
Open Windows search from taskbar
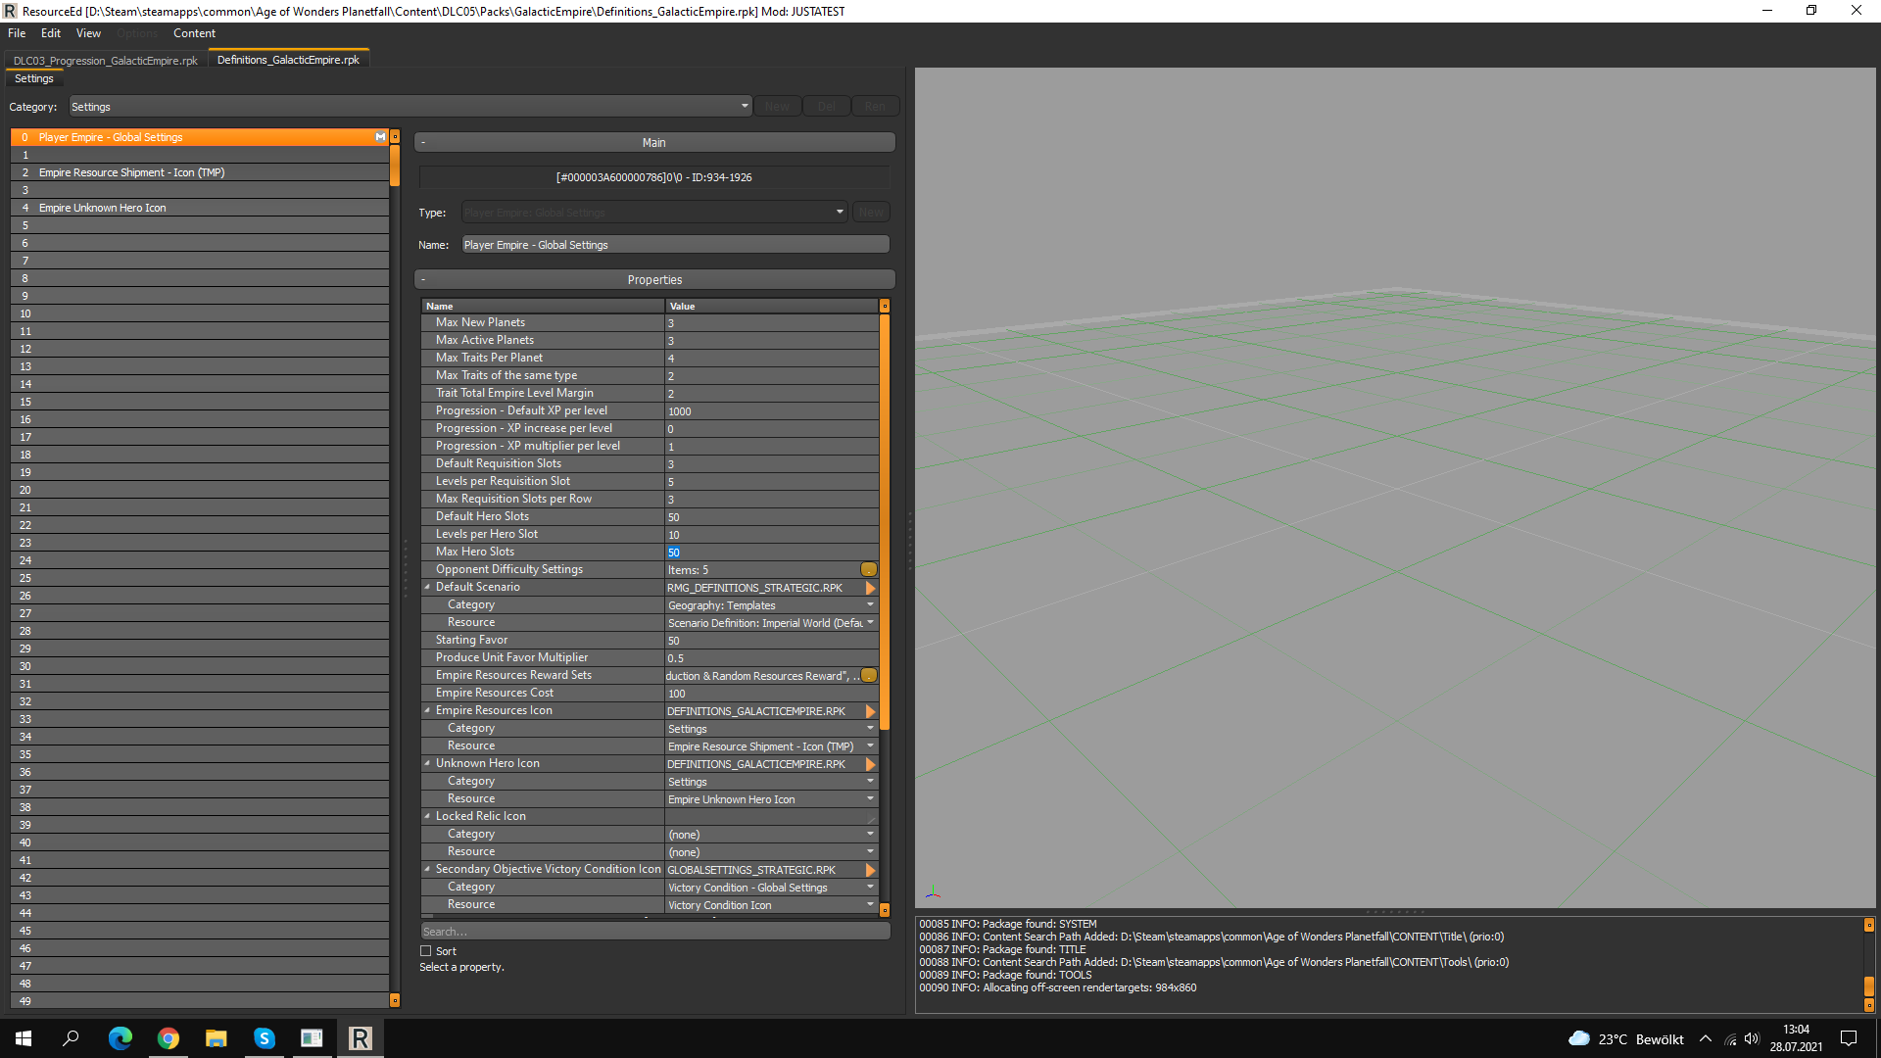pyautogui.click(x=71, y=1038)
